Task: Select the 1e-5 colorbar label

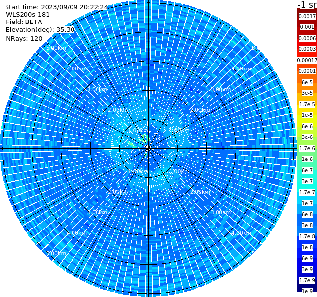Action: 307,115
